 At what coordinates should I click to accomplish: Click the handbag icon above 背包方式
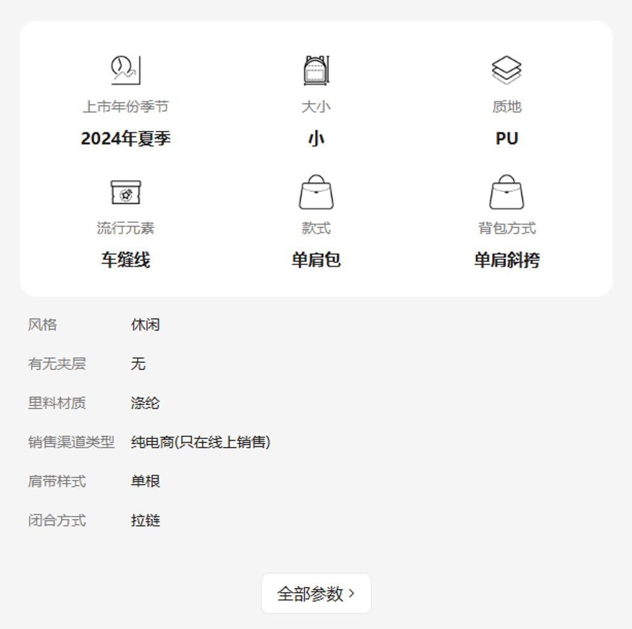point(507,192)
